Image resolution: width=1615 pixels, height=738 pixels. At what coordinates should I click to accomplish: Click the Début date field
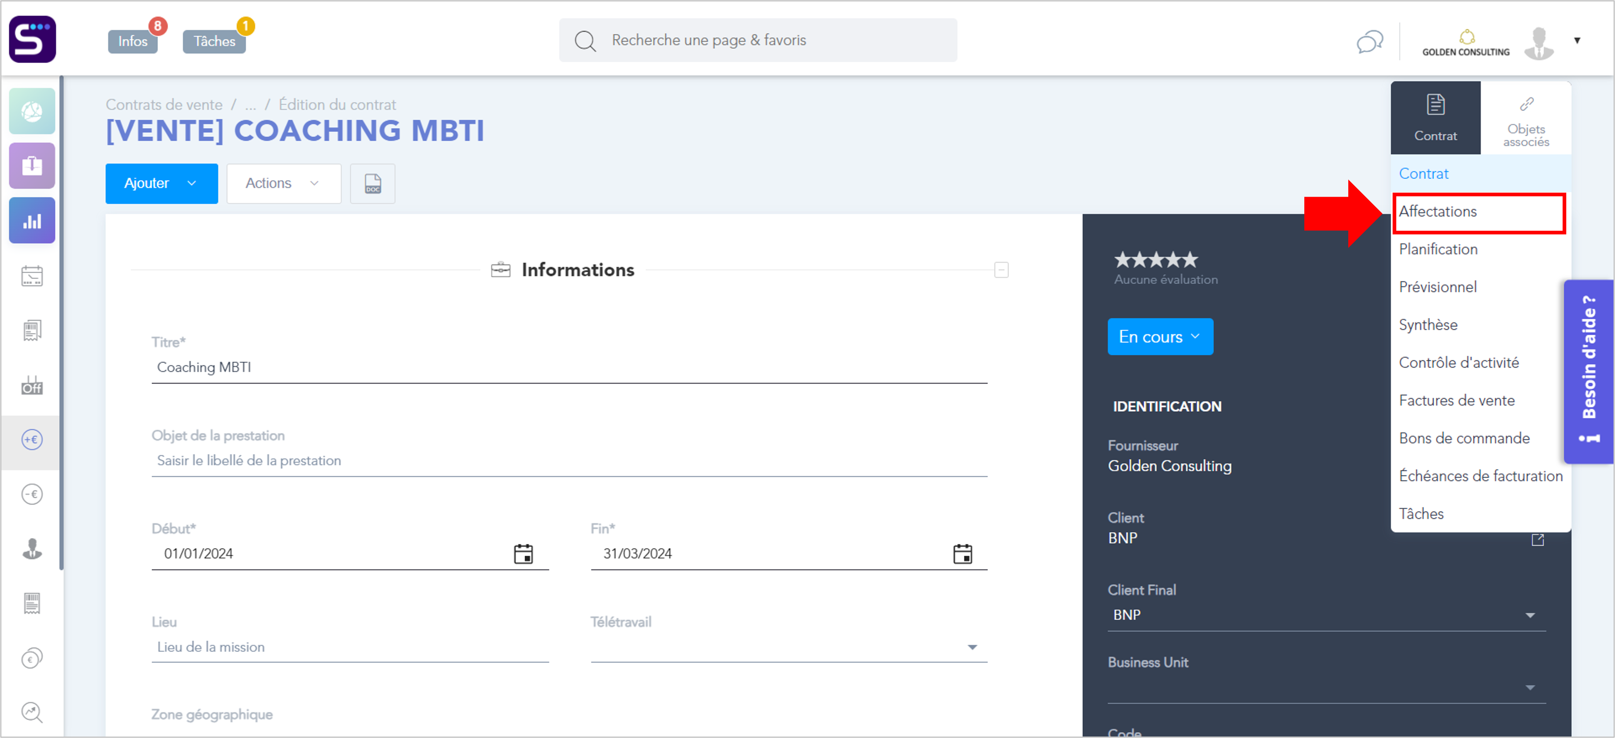coord(350,554)
